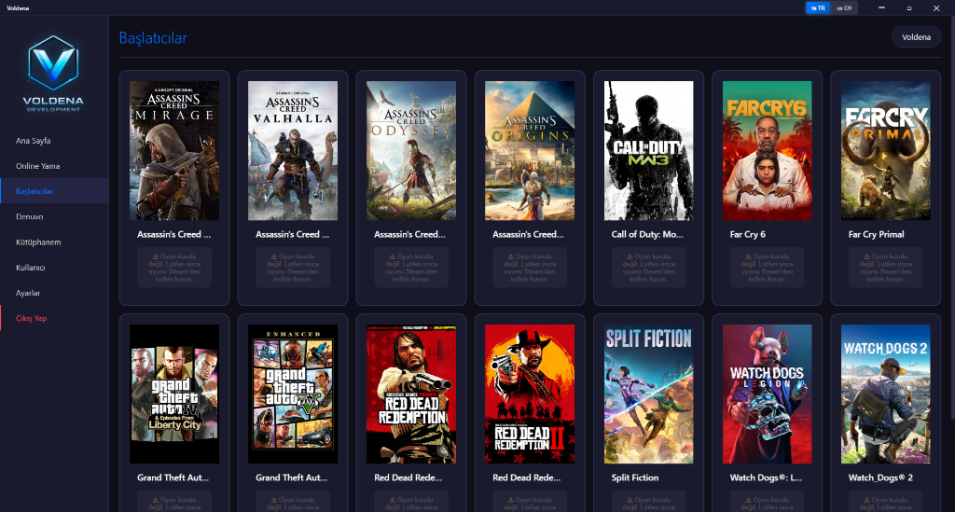This screenshot has height=512, width=955.
Task: Open Split Fiction game cover
Action: [648, 394]
